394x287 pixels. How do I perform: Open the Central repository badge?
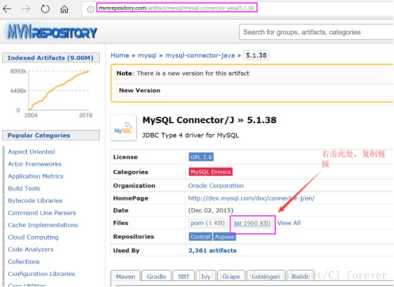coord(200,237)
